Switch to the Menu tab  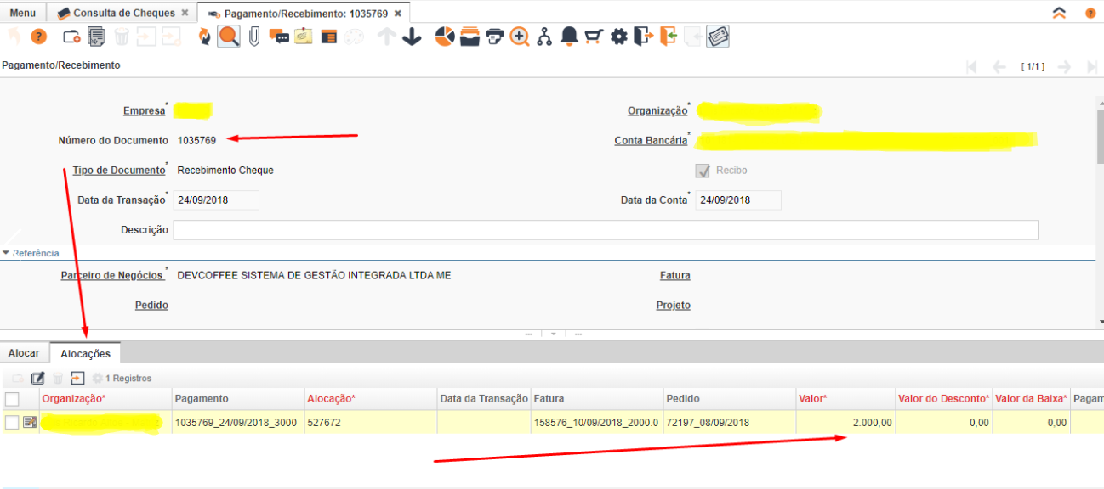tap(23, 13)
